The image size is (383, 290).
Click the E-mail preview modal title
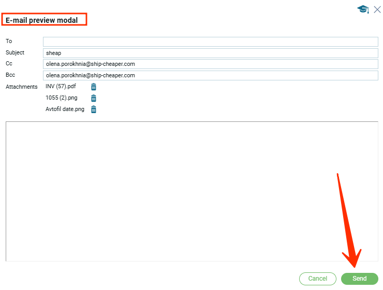42,20
